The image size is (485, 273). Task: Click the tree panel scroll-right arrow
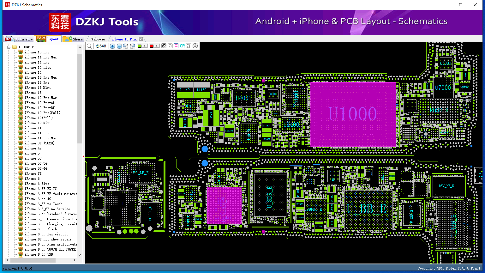(75, 260)
